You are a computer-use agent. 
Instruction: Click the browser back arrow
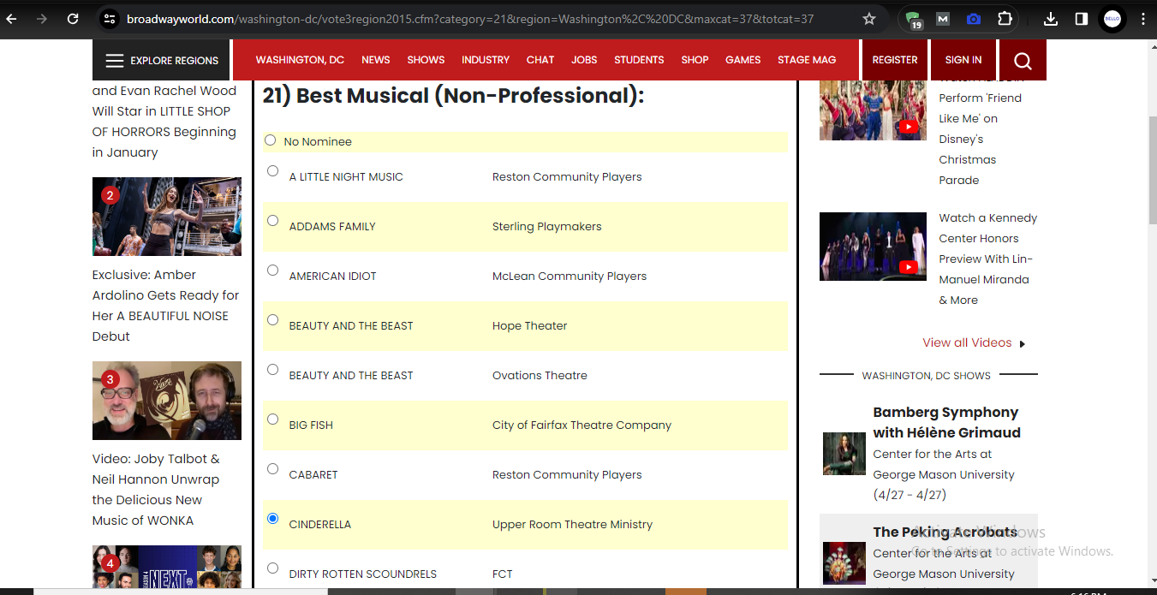[x=12, y=19]
